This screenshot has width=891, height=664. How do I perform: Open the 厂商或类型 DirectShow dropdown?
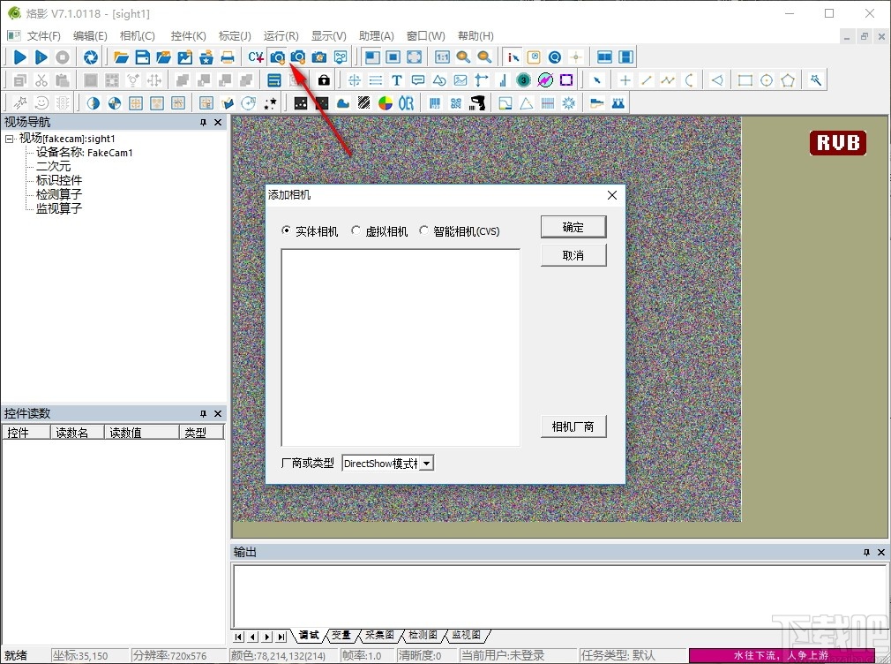427,464
